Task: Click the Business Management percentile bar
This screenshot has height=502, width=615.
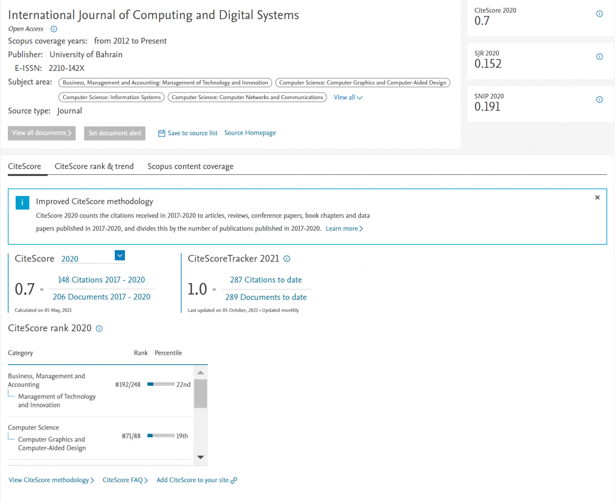Action: click(x=160, y=385)
